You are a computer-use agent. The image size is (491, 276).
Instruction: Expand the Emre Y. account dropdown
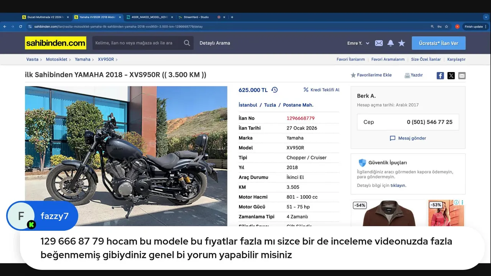coord(358,43)
